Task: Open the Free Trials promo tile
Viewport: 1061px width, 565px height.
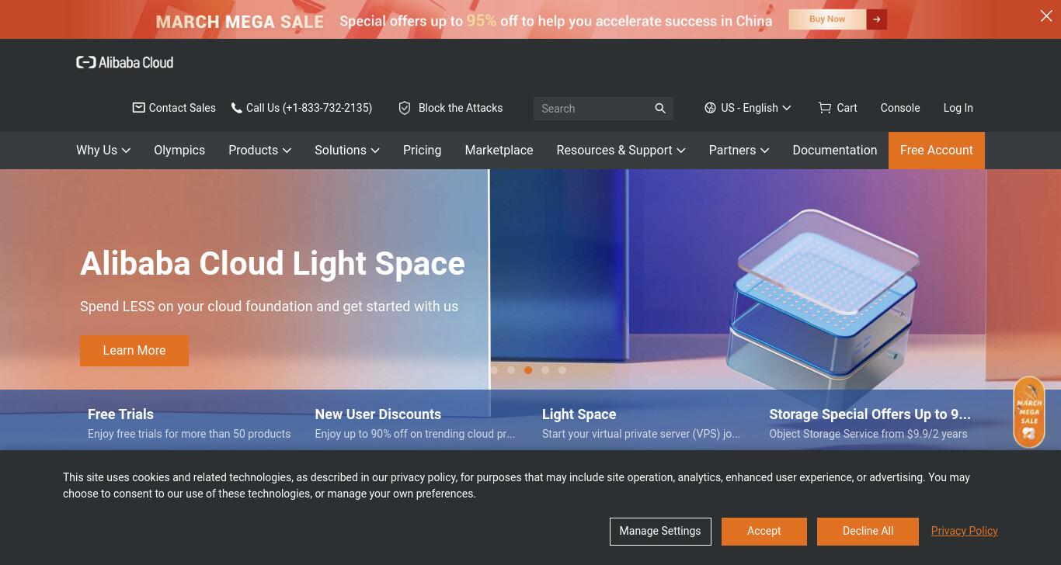Action: [x=190, y=423]
